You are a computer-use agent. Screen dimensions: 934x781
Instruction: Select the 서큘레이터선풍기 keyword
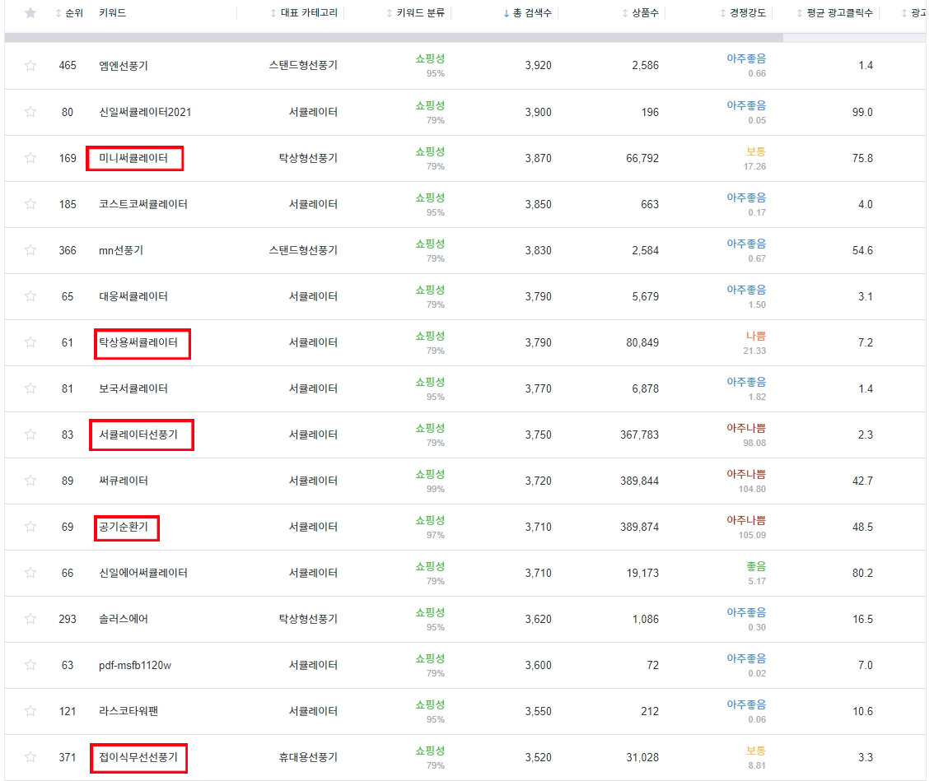138,435
